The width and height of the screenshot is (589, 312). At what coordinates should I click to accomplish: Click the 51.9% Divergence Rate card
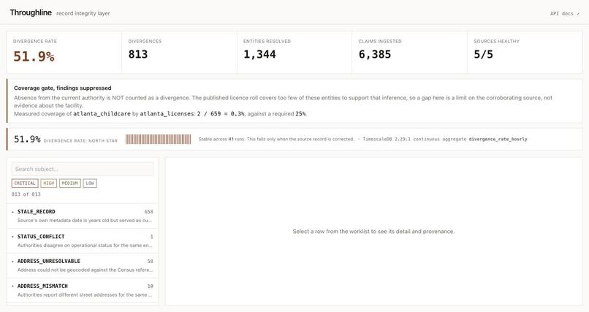tap(64, 52)
